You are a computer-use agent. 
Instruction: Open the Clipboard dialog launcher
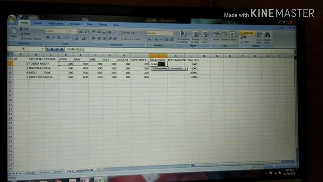[x=41, y=43]
